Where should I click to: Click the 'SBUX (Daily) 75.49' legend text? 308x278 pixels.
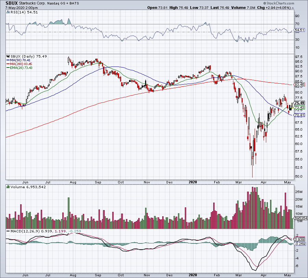29,56
